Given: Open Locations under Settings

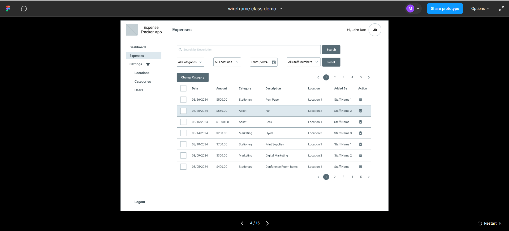Looking at the screenshot, I should [142, 73].
